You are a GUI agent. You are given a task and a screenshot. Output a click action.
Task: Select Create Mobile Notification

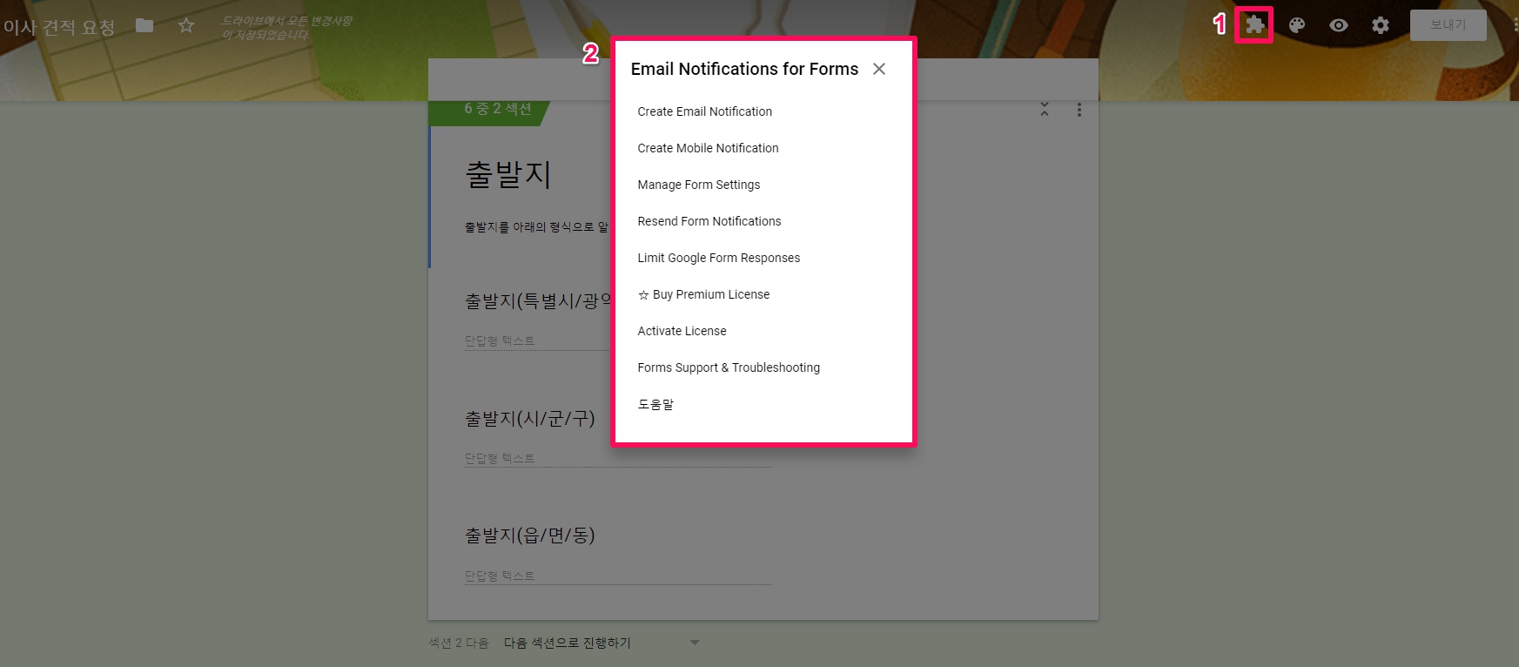point(708,148)
